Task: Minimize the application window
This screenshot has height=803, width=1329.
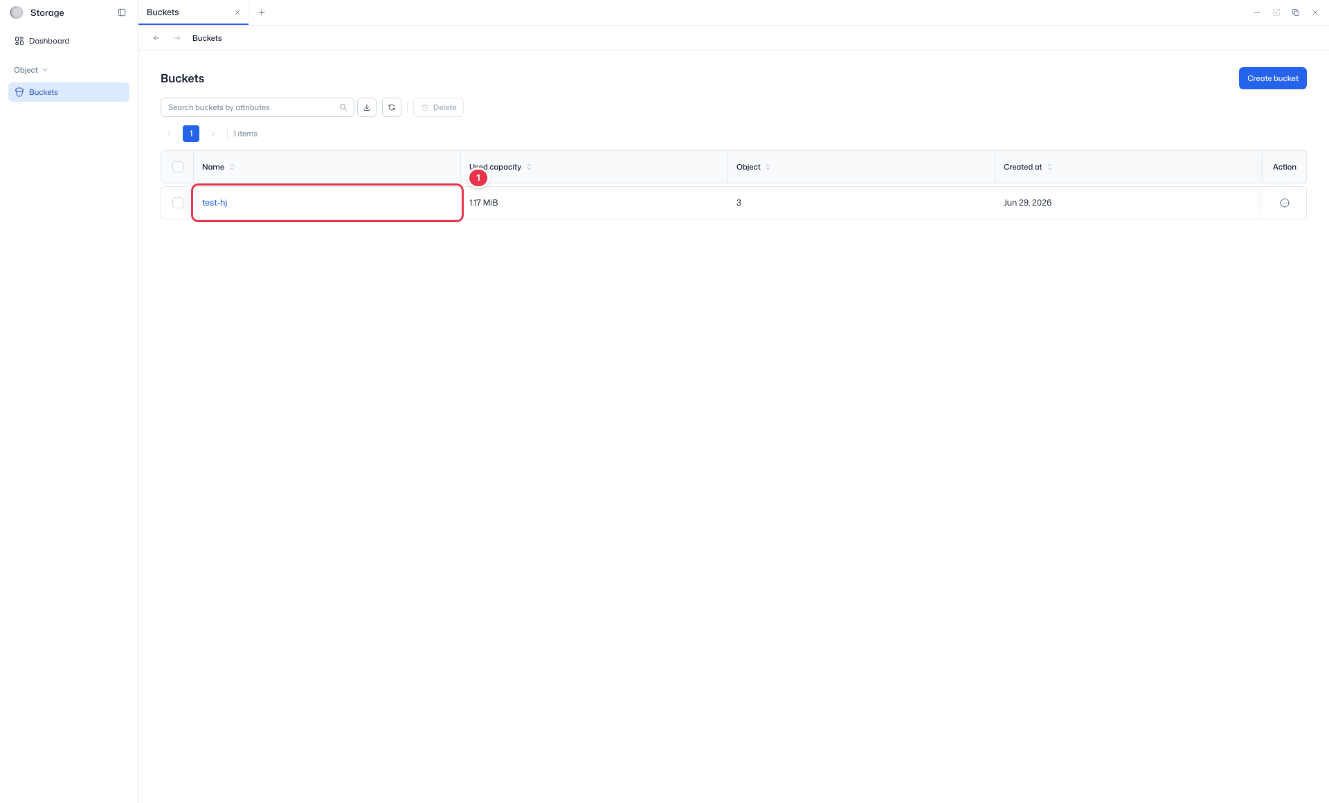Action: coord(1257,12)
